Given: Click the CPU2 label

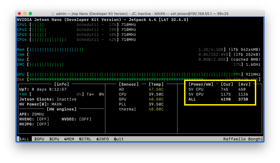Looking at the screenshot, I should (x=22, y=30).
